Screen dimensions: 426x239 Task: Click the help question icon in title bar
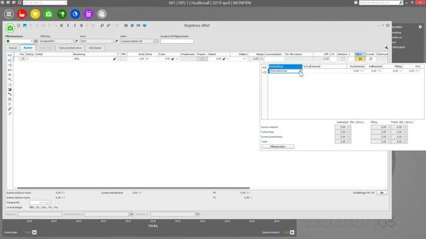tap(355, 3)
